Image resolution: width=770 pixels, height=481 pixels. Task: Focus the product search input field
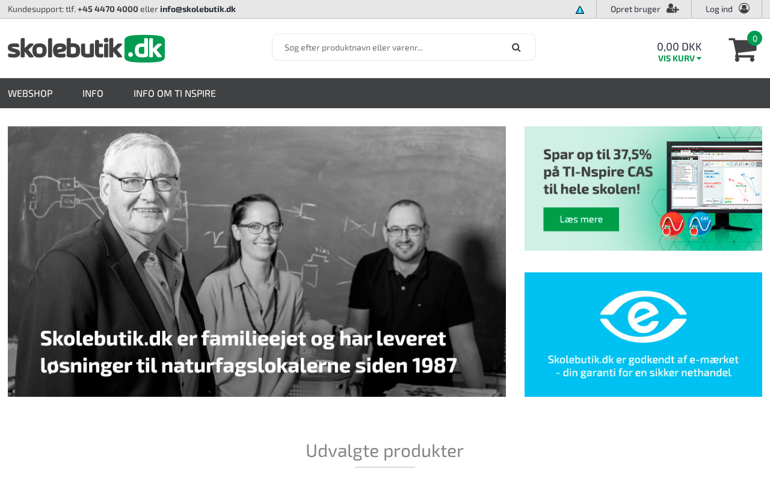click(391, 47)
